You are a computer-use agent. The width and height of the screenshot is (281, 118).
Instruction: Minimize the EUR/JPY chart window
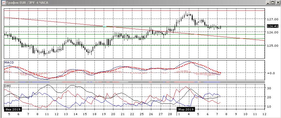tap(268, 3)
